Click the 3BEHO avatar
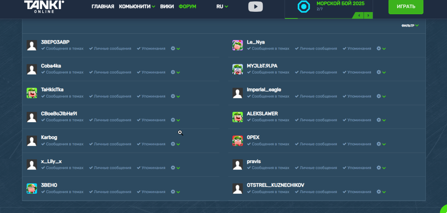The image size is (447, 213). 32,188
